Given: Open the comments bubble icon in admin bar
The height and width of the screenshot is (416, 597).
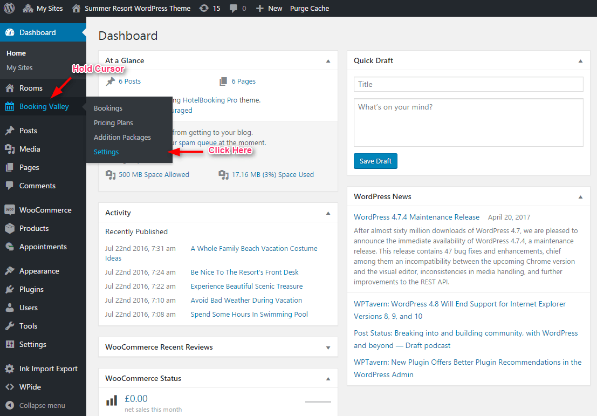Looking at the screenshot, I should pos(234,9).
